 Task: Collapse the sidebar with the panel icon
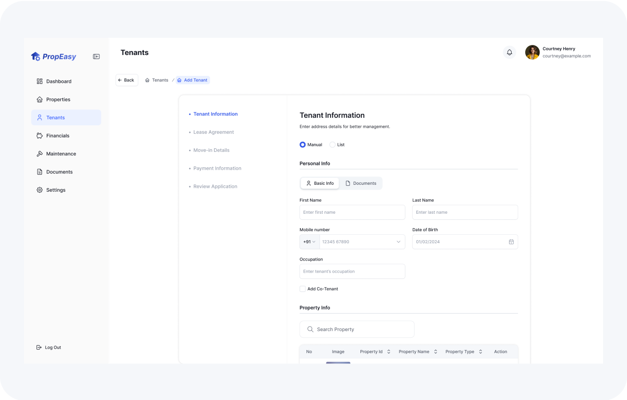pyautogui.click(x=96, y=56)
